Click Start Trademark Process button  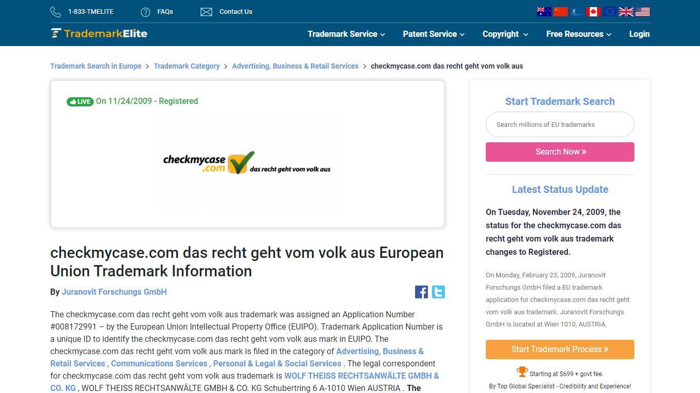point(560,350)
